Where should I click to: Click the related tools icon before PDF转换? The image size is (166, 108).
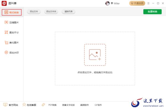point(43,105)
